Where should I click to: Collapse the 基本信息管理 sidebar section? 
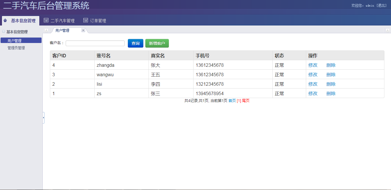pyautogui.click(x=3, y=32)
